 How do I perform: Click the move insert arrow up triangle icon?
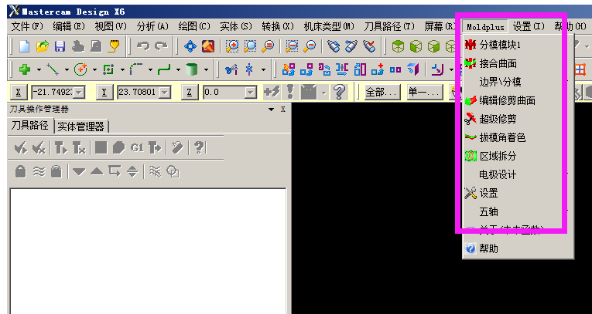pyautogui.click(x=97, y=172)
